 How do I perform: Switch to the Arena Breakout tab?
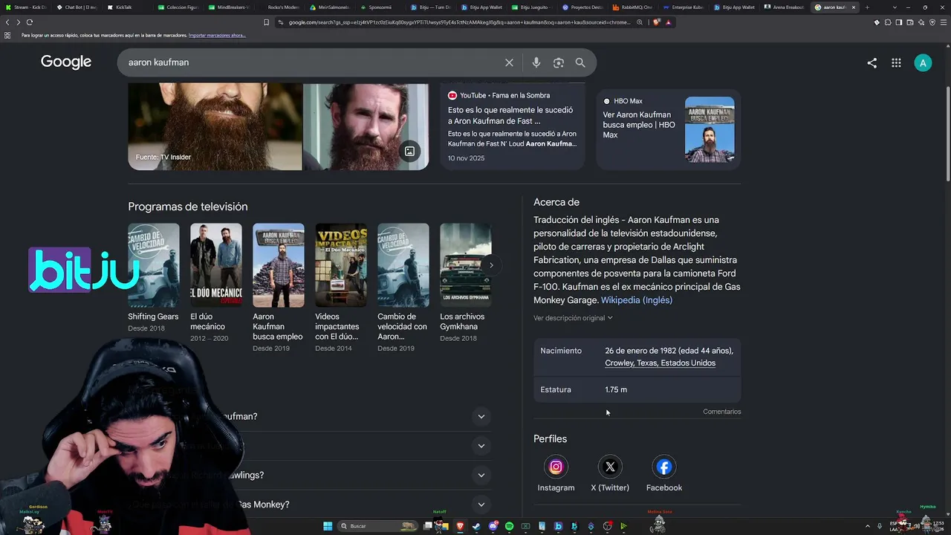(786, 7)
